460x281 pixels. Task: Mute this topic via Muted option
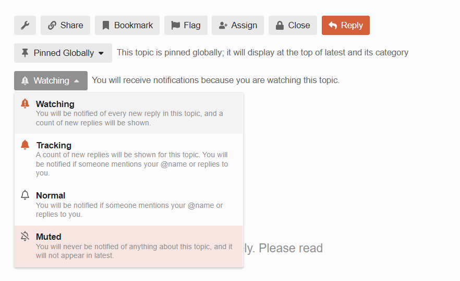tap(128, 247)
